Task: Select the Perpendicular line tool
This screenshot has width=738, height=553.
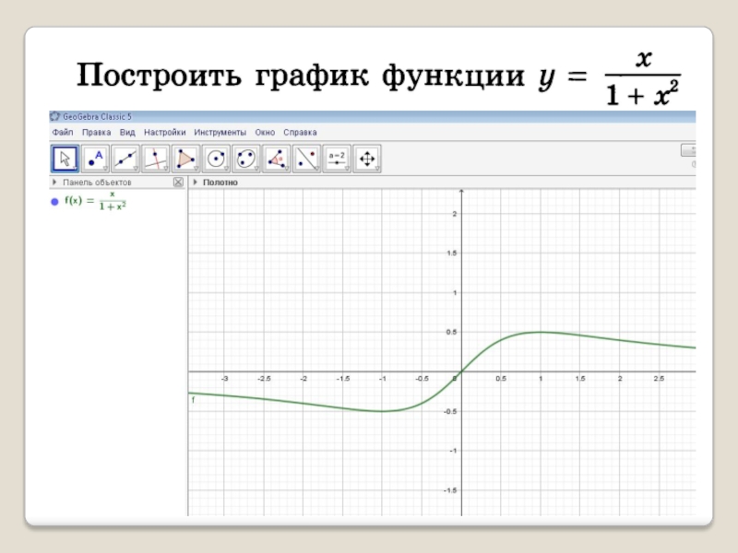Action: (155, 159)
